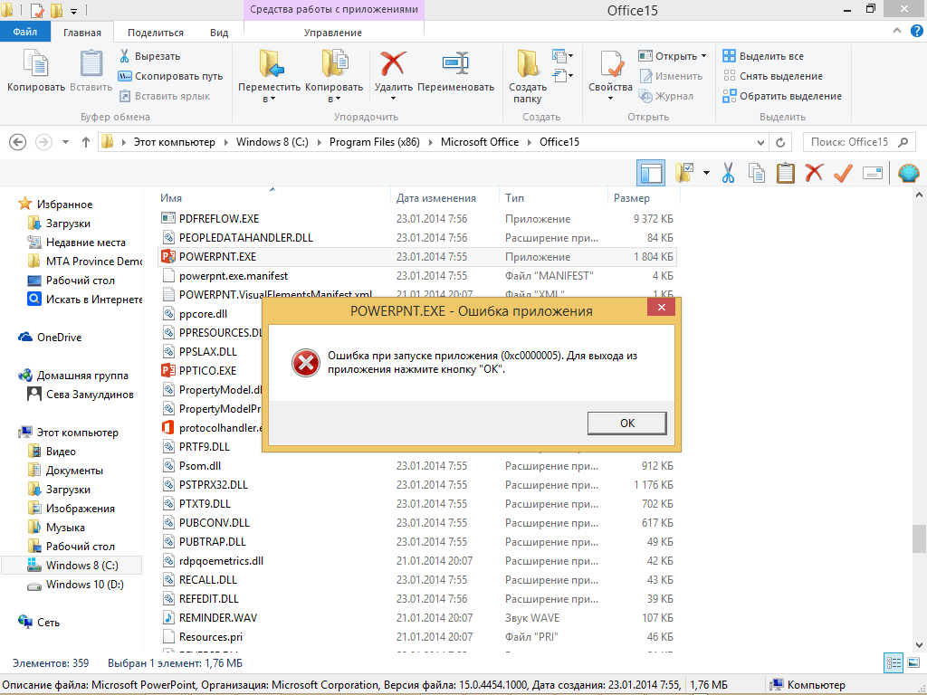Click the Поиск: Office15 search box
The width and height of the screenshot is (927, 695).
click(858, 142)
